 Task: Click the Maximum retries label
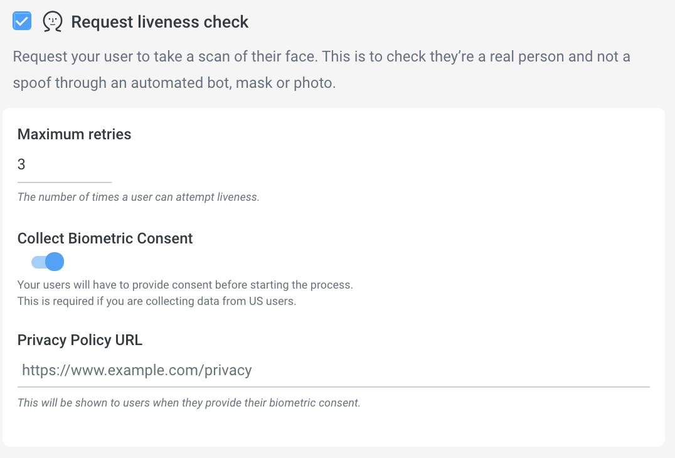tap(75, 134)
